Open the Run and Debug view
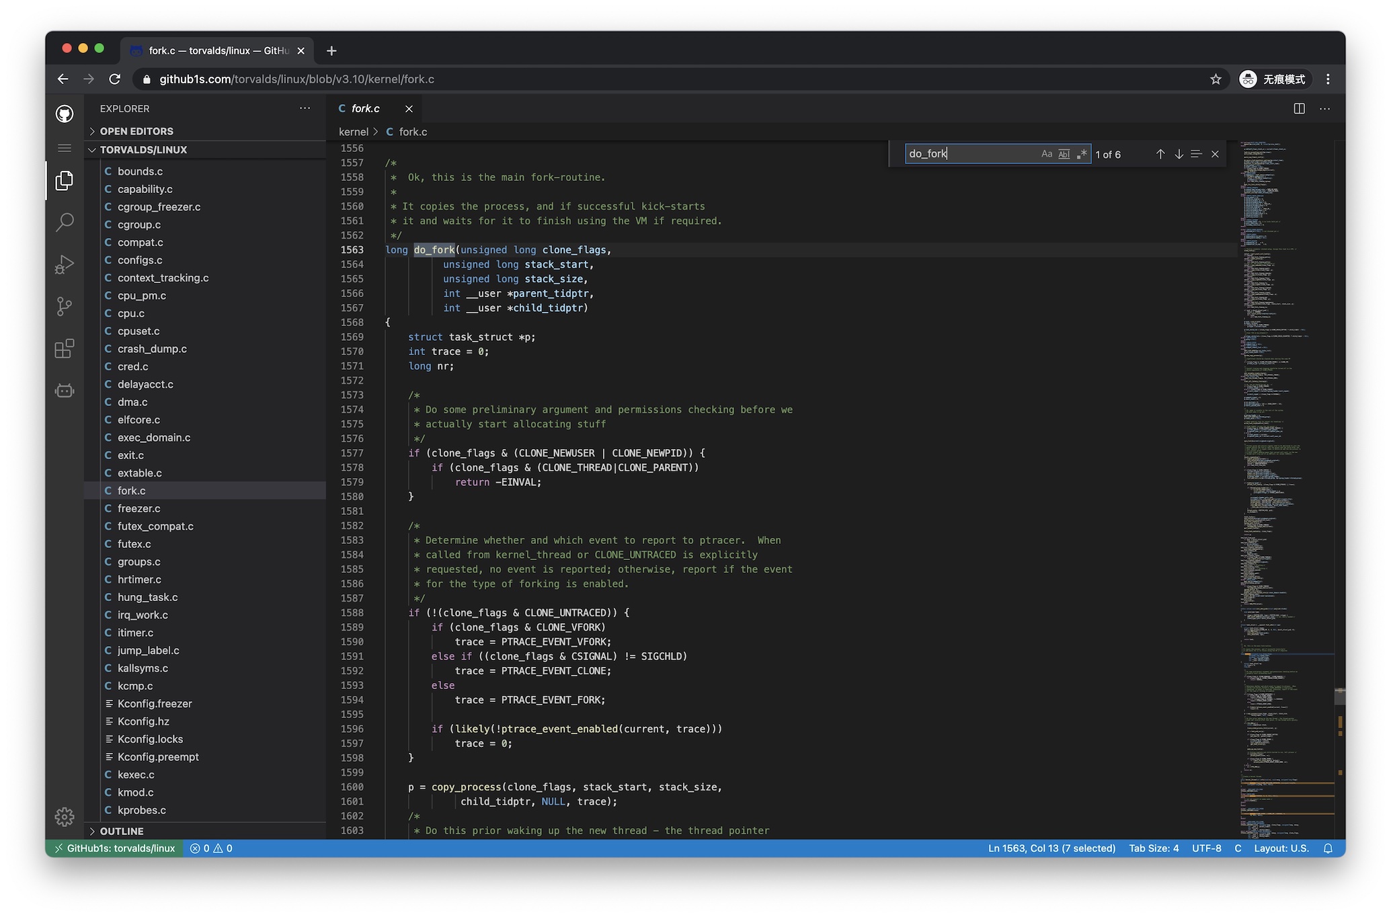 (65, 264)
